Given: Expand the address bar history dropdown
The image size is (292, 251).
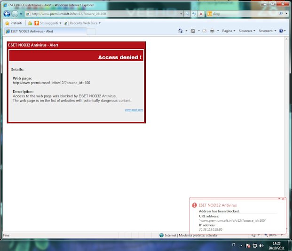Looking at the screenshot, I should 181,14.
